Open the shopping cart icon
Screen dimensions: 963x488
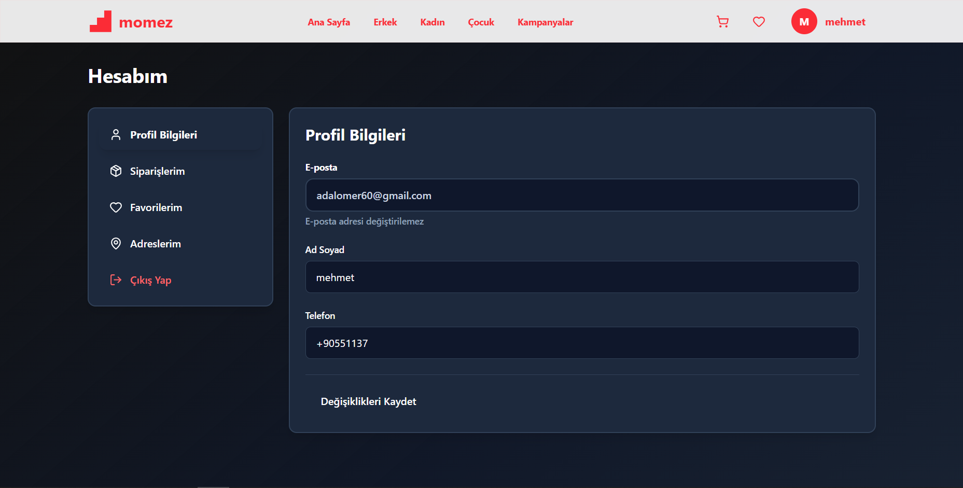tap(722, 22)
